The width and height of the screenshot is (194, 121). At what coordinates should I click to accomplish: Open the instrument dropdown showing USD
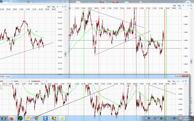pyautogui.click(x=6, y=81)
